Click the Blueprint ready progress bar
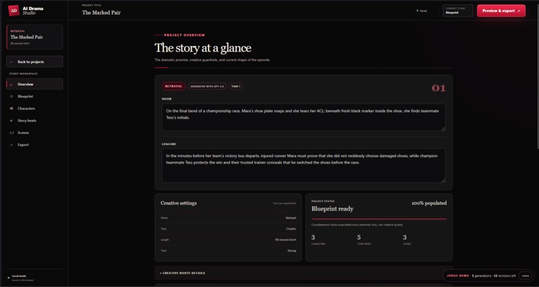The height and width of the screenshot is (287, 539). (x=379, y=219)
